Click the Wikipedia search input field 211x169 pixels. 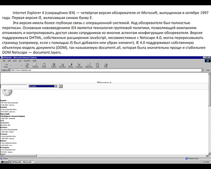14,86
